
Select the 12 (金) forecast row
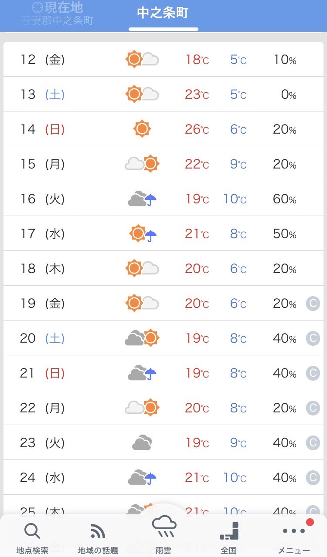pos(163,59)
